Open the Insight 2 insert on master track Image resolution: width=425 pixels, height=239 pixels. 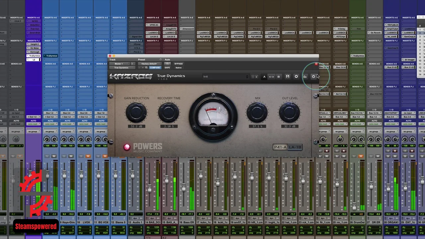click(x=34, y=44)
